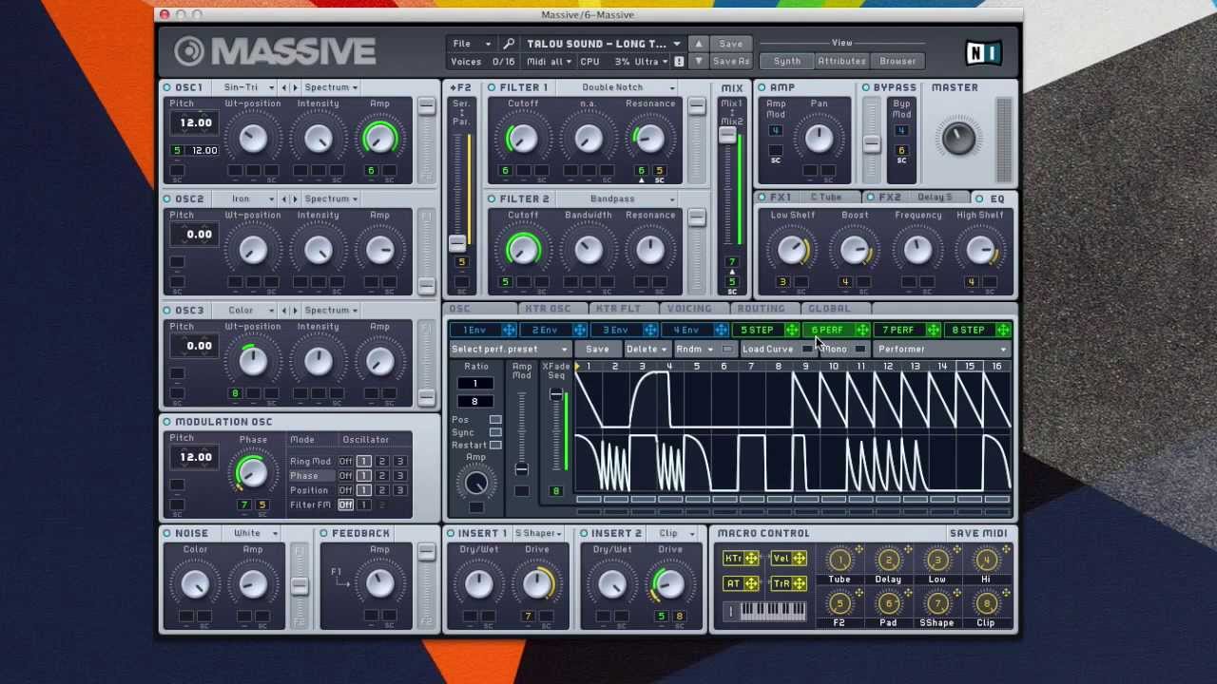
Task: Click the 8 STEP modulation drag handle
Action: (x=1004, y=330)
